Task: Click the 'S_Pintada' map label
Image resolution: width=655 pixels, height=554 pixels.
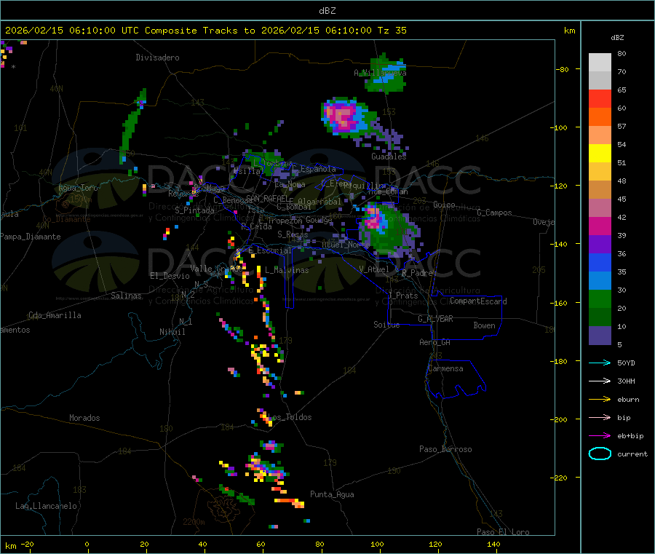Action: pos(194,210)
